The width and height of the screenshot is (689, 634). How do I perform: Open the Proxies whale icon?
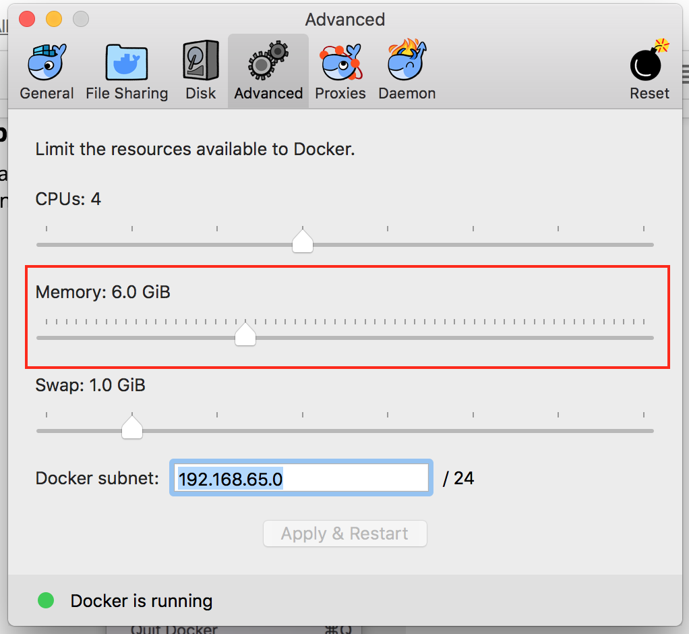pos(340,63)
